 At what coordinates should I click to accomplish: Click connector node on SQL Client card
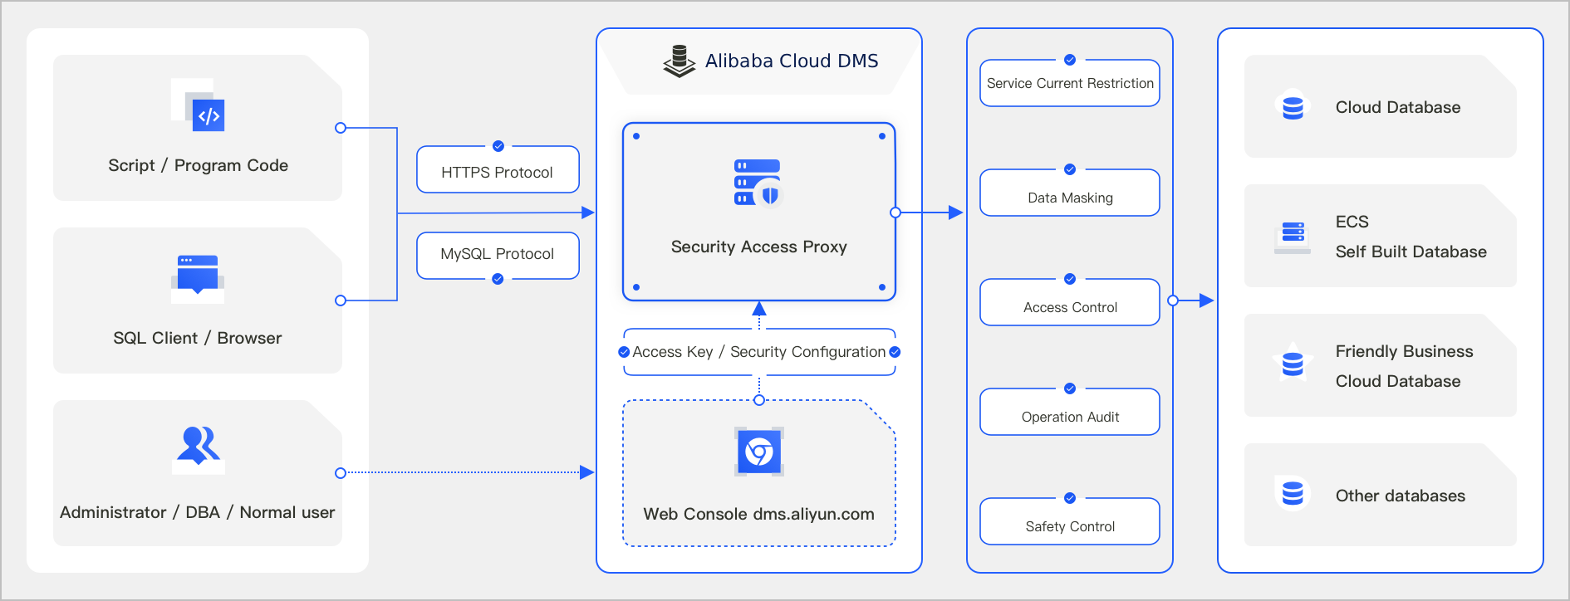(x=341, y=300)
